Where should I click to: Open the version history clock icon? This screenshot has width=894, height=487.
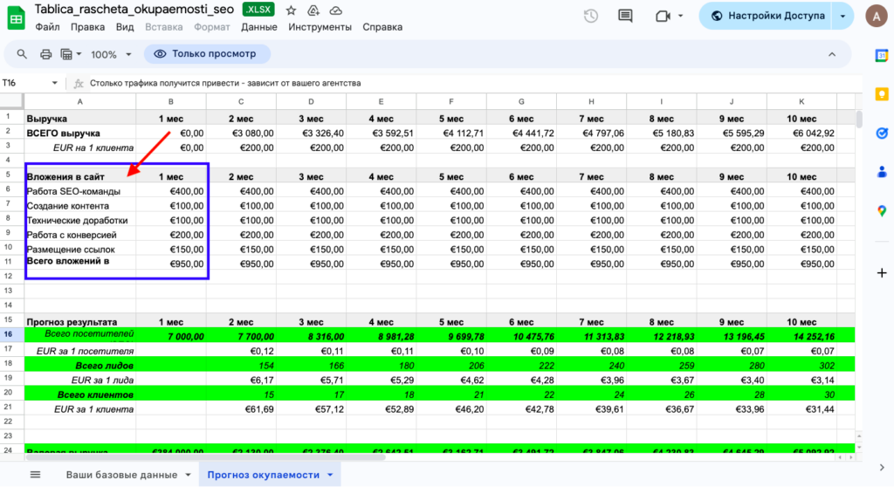tap(591, 16)
